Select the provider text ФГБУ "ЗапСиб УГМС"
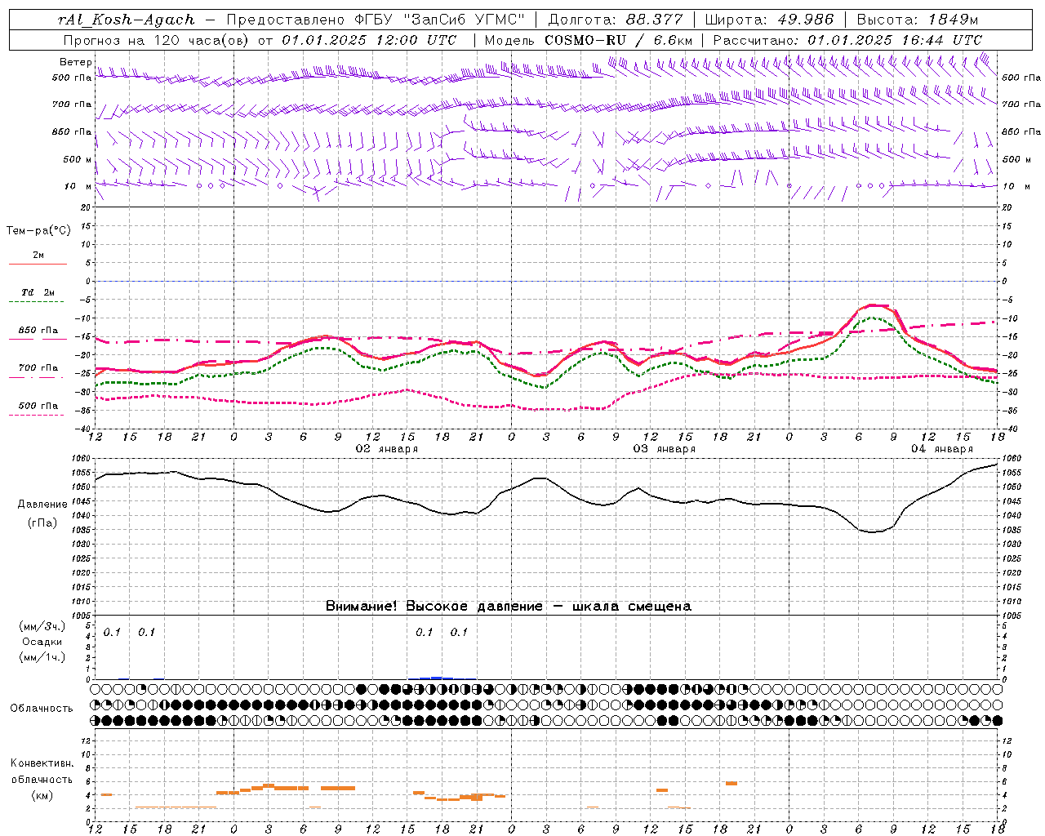Image resolution: width=1045 pixels, height=836 pixels. click(x=441, y=20)
